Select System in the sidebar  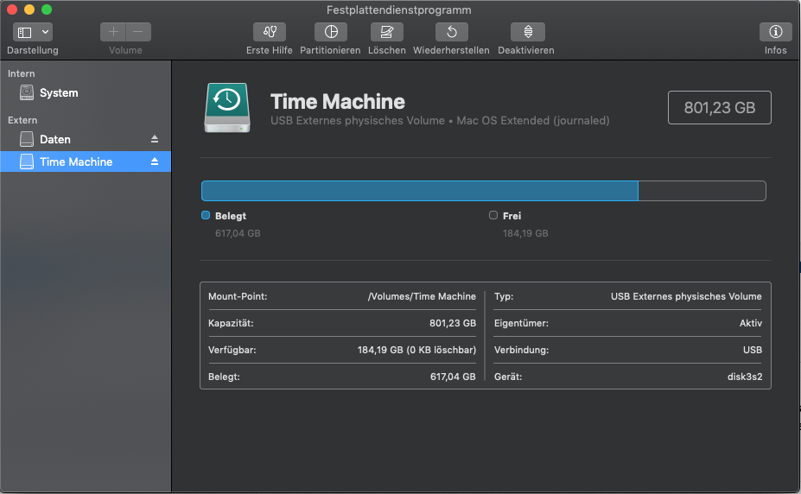(x=59, y=92)
